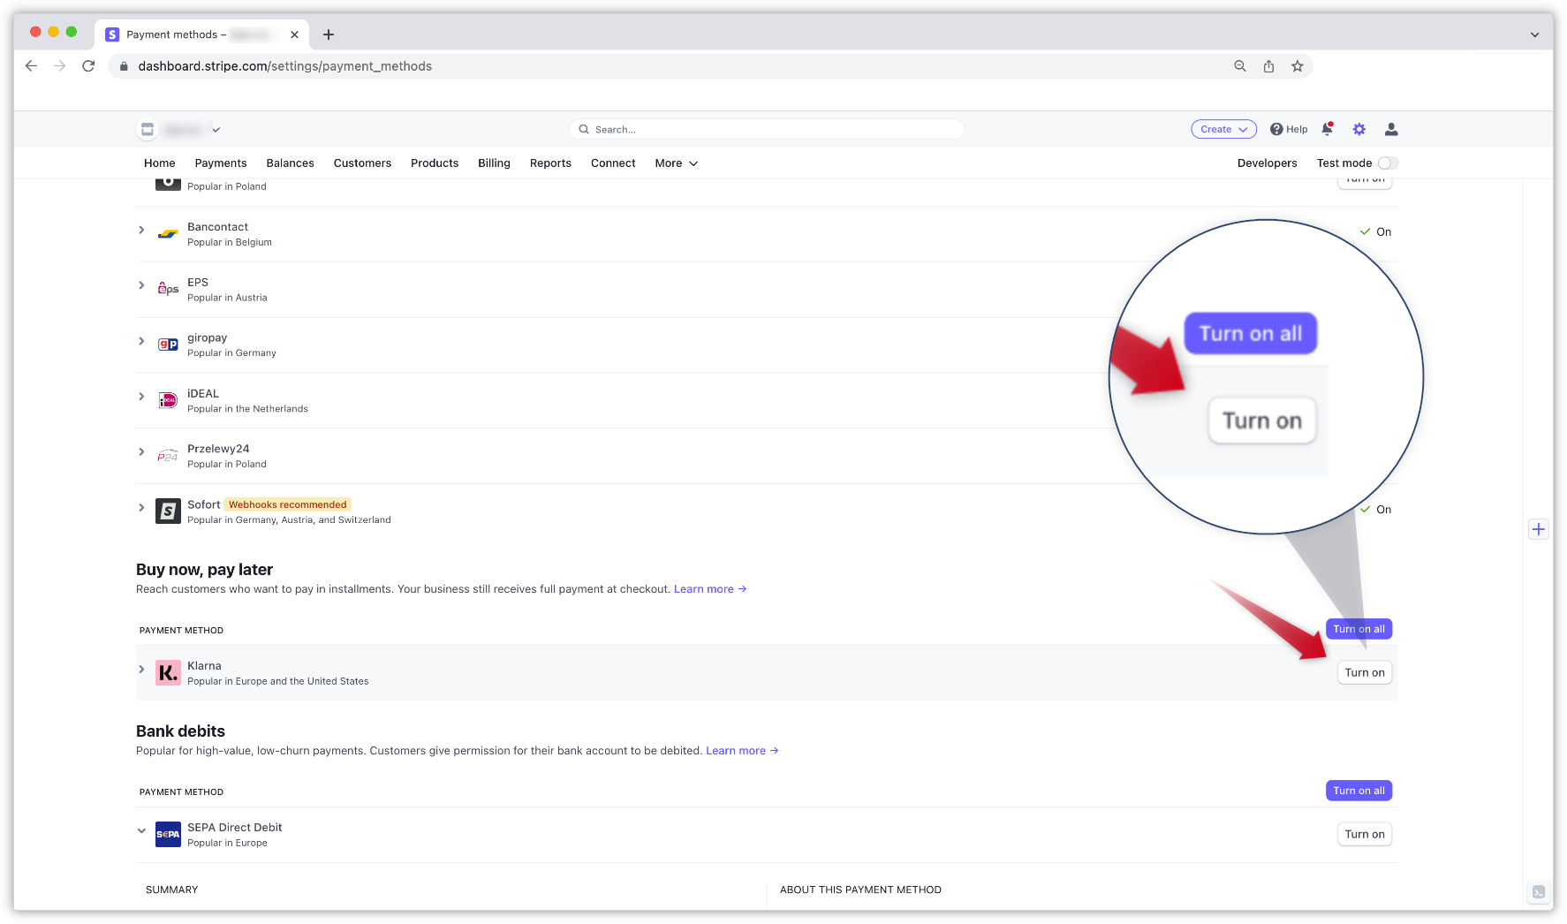
Task: Bookmark page with the star icon
Action: [1297, 66]
